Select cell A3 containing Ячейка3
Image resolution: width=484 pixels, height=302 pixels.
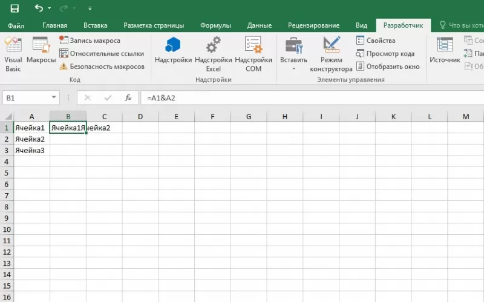(x=31, y=150)
